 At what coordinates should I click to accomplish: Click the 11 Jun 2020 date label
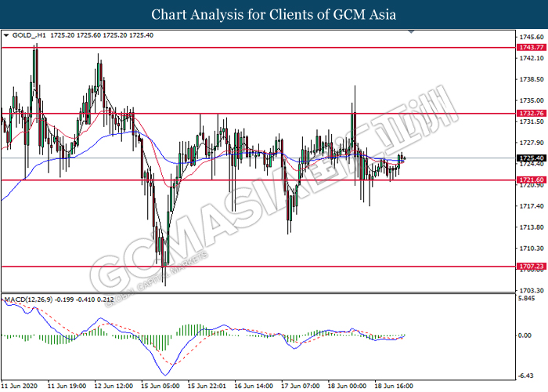click(20, 386)
